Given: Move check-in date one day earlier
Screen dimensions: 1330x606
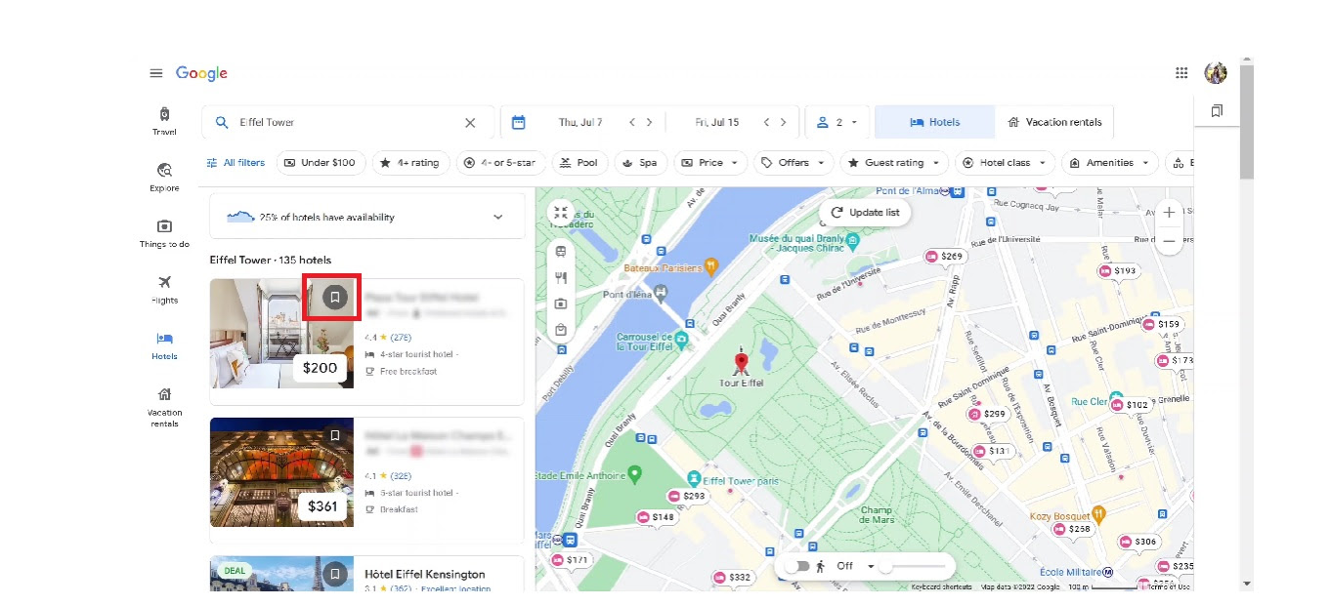Looking at the screenshot, I should pyautogui.click(x=632, y=123).
